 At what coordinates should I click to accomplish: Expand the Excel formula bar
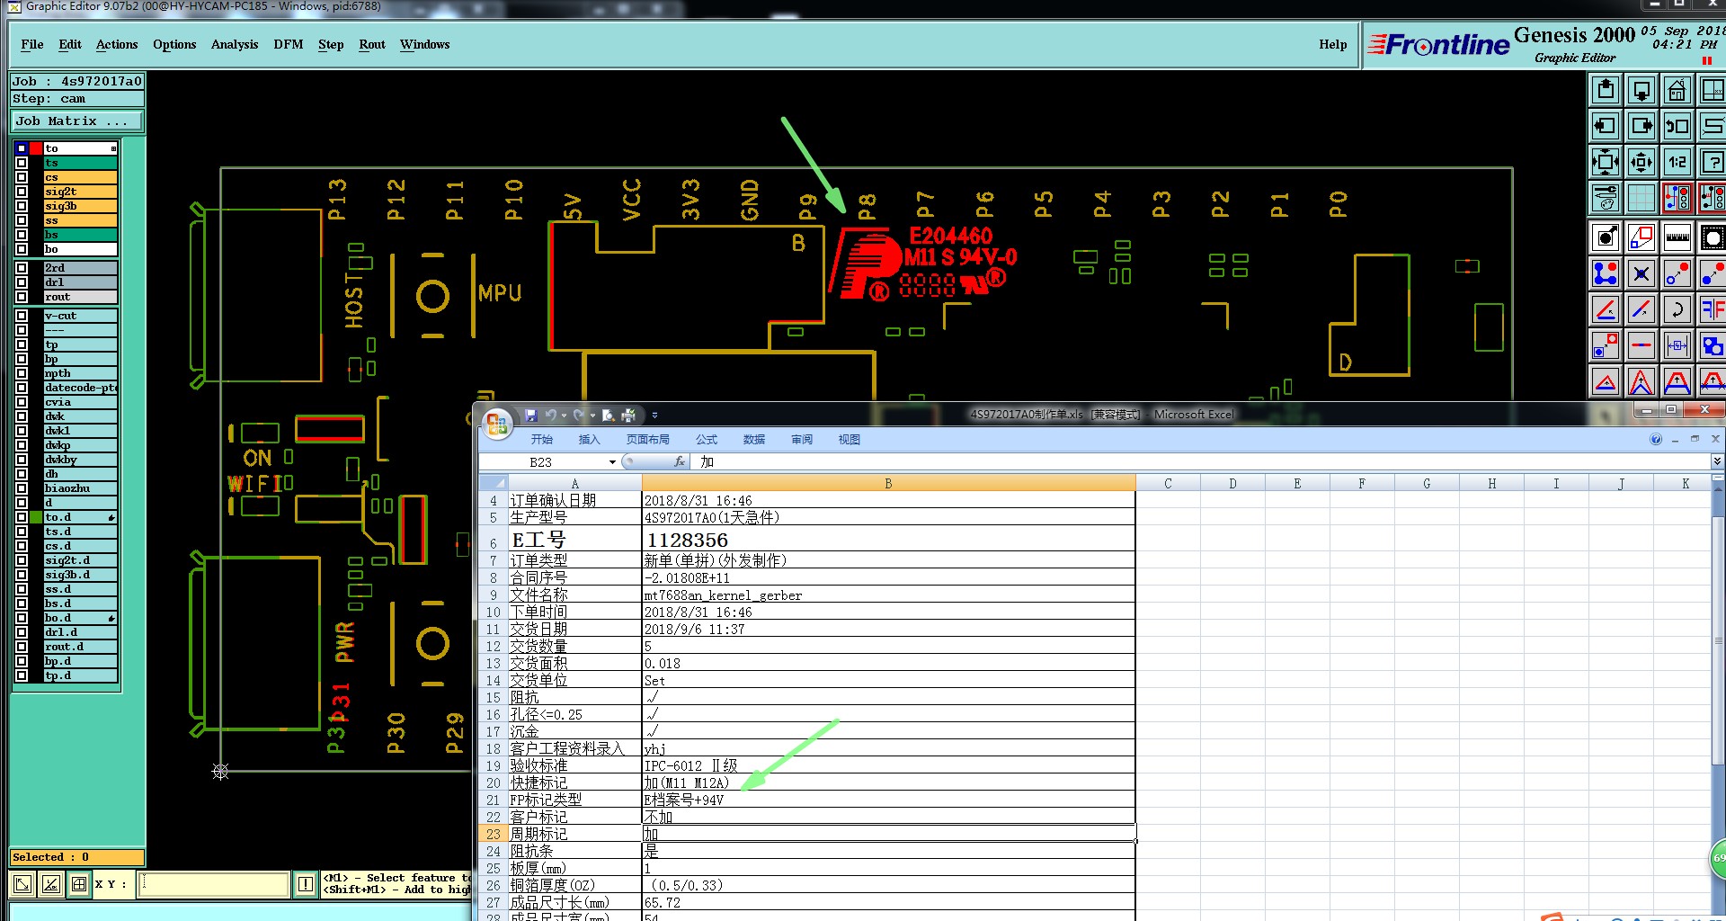(x=1717, y=461)
